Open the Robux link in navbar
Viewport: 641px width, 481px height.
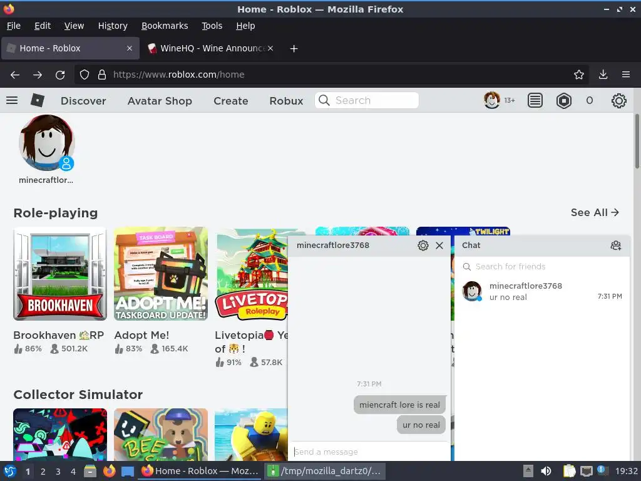tap(286, 101)
